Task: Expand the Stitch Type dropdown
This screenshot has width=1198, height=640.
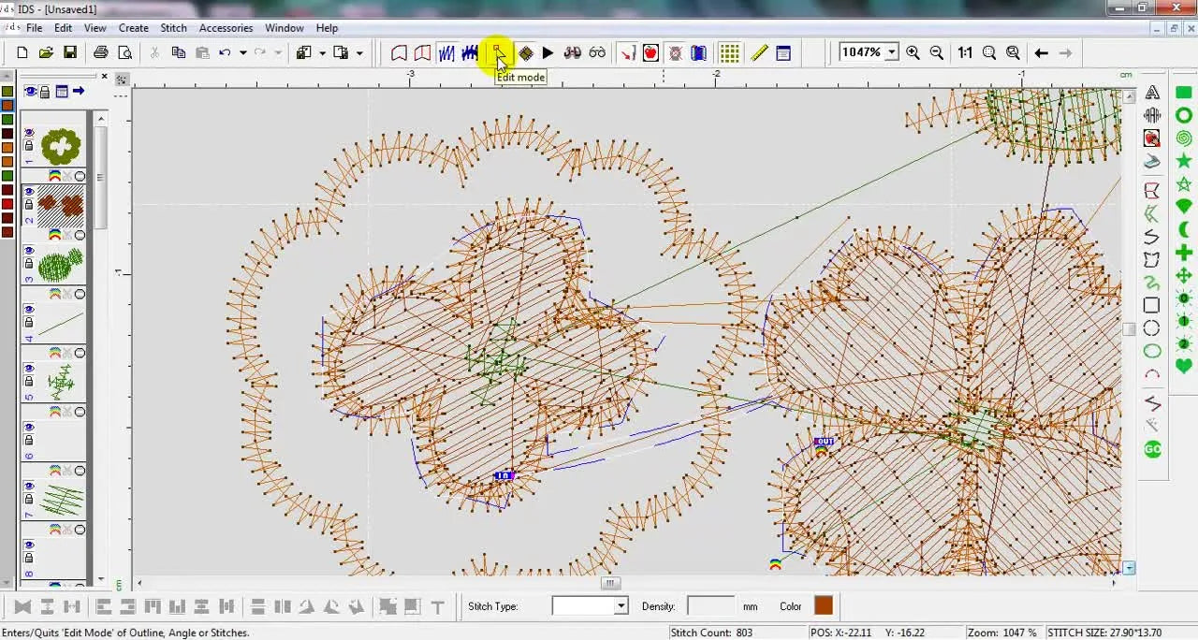Action: click(x=621, y=606)
